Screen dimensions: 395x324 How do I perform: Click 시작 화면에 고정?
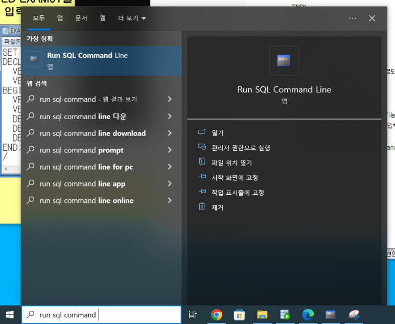point(235,178)
